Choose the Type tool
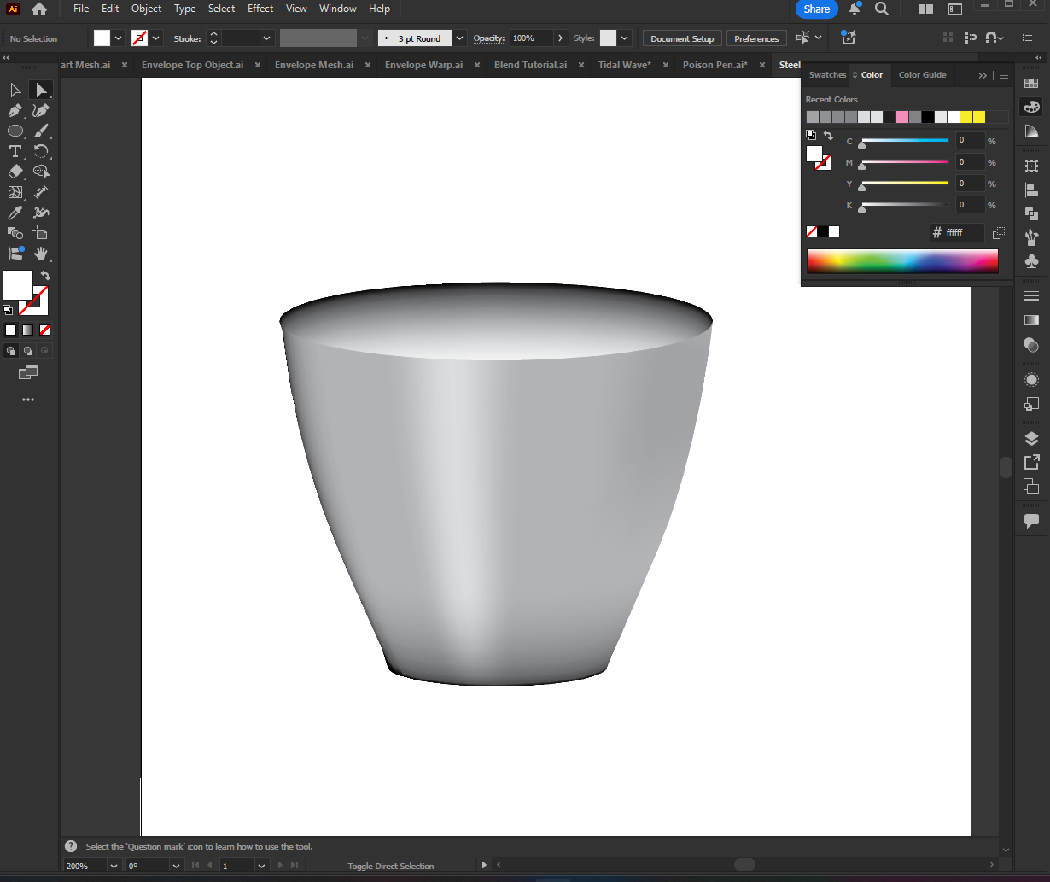The height and width of the screenshot is (882, 1050). pos(15,152)
